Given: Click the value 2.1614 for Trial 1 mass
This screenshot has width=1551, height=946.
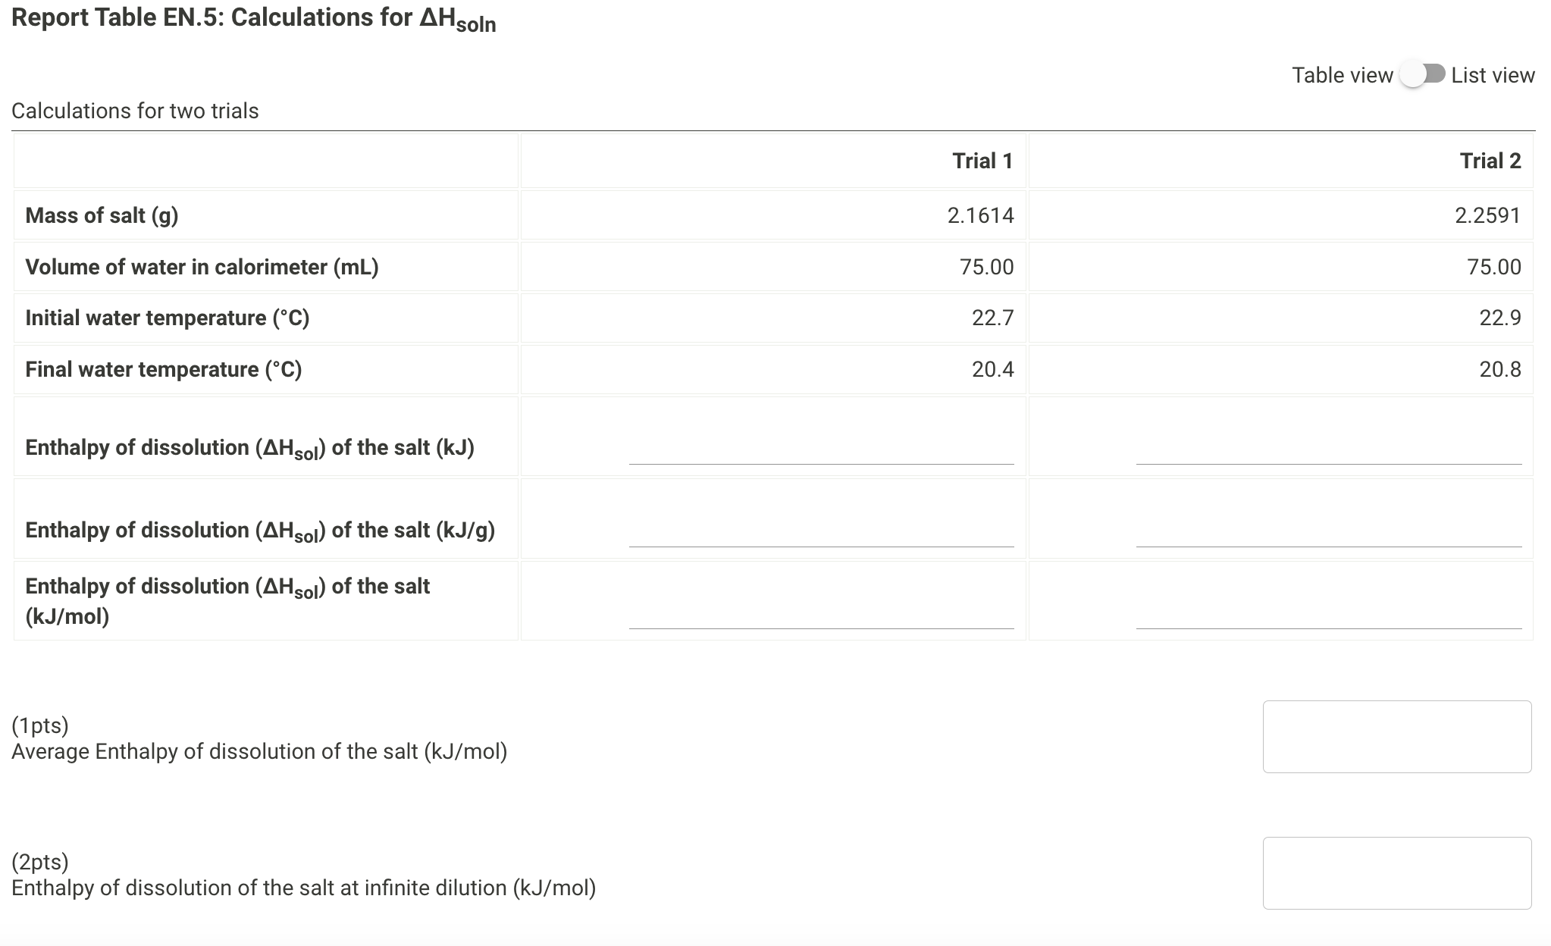Looking at the screenshot, I should pyautogui.click(x=980, y=215).
